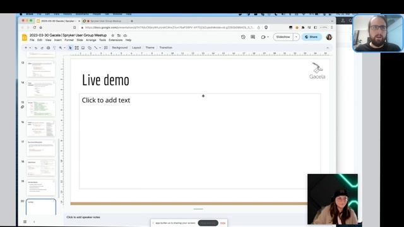Open the browser extensions puzzle icon

pos(303,28)
